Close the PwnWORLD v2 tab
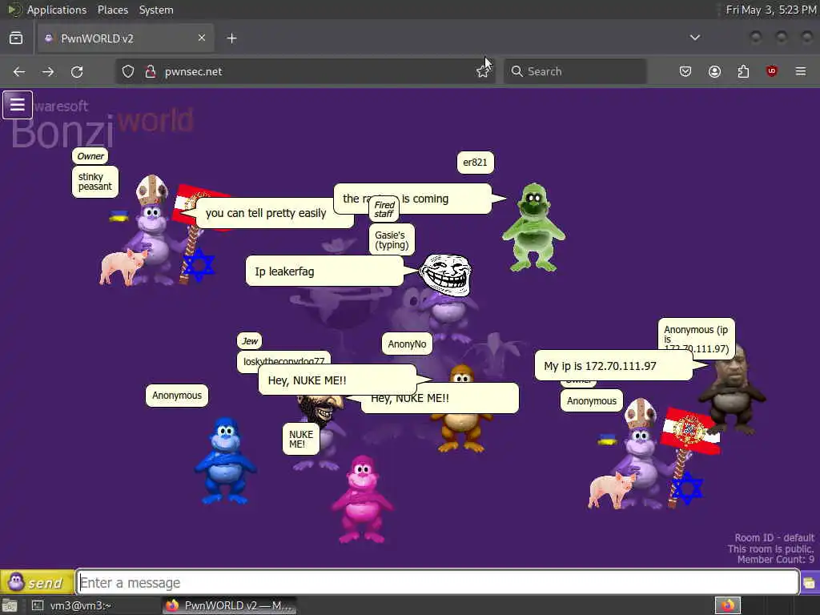Image resolution: width=820 pixels, height=615 pixels. pyautogui.click(x=201, y=38)
